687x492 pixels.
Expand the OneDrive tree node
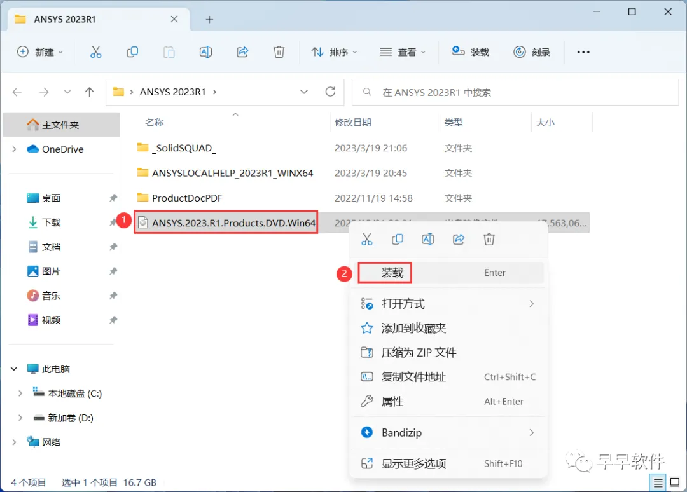coord(15,149)
